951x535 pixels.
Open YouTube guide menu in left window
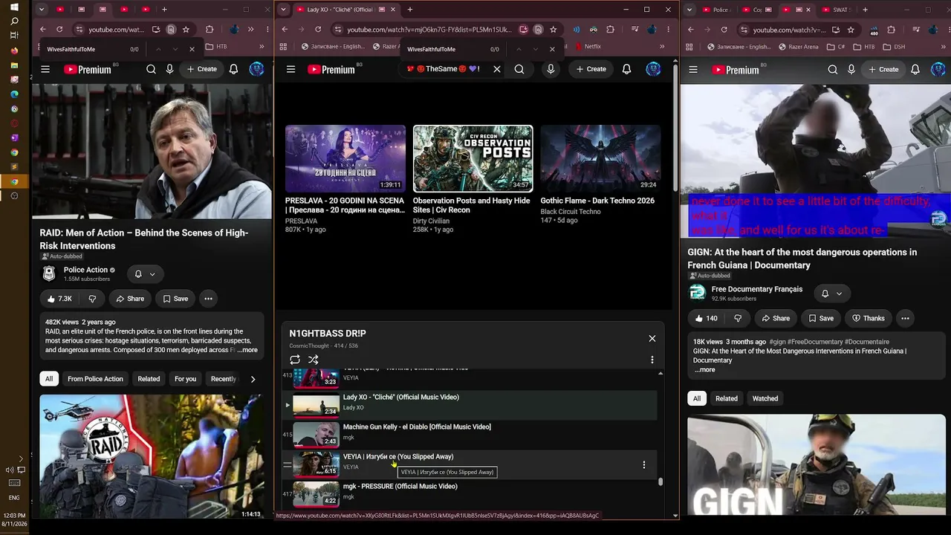pos(45,69)
